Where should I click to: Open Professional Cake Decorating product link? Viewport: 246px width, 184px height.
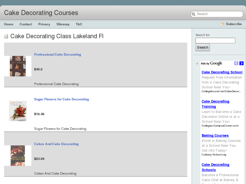[x=58, y=54]
